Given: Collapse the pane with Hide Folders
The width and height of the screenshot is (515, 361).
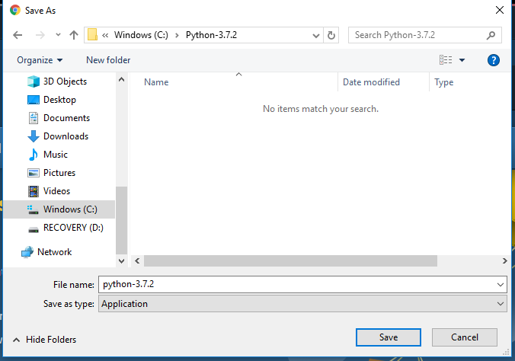Looking at the screenshot, I should point(44,340).
